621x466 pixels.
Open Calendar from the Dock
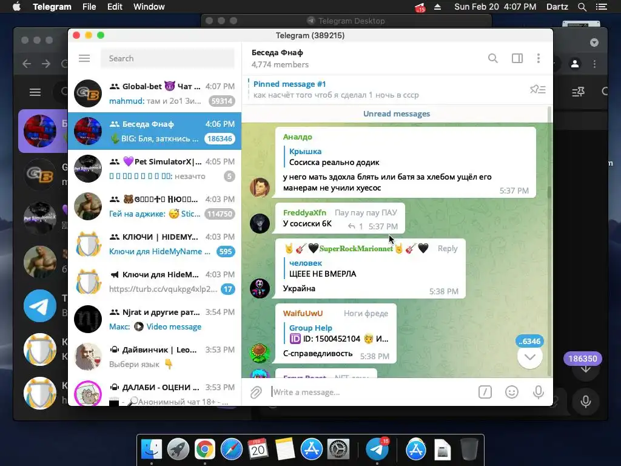(x=258, y=450)
